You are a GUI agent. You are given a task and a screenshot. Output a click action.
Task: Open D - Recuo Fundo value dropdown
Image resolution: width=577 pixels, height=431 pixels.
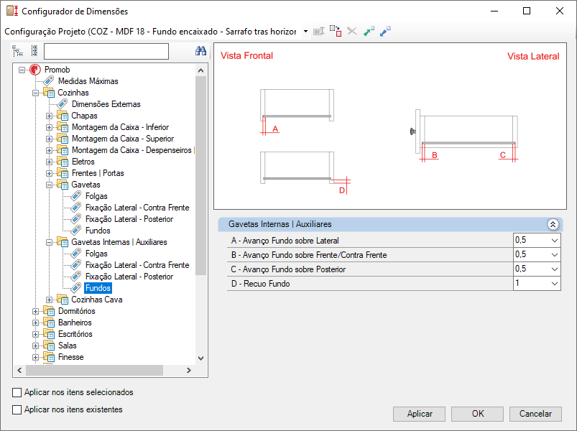pos(555,284)
